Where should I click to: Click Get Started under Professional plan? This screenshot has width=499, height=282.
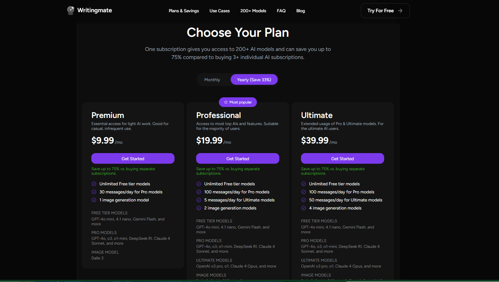point(238,159)
